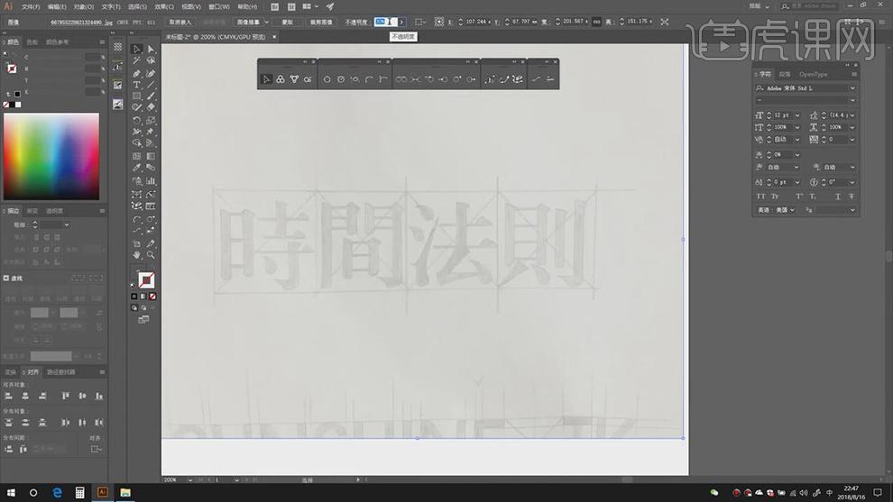Image resolution: width=893 pixels, height=502 pixels.
Task: Launch Edge browser from taskbar
Action: pyautogui.click(x=57, y=492)
